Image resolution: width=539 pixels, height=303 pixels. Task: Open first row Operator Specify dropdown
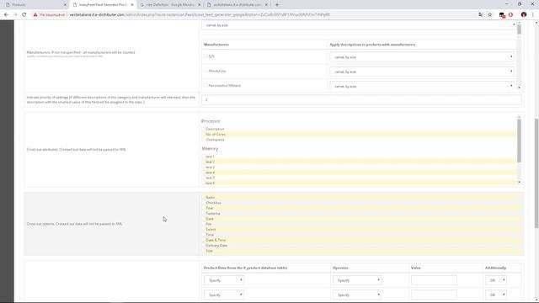[357, 280]
